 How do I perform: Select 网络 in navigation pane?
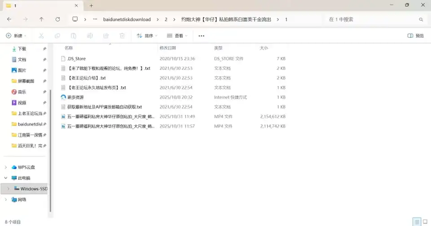tap(22, 200)
